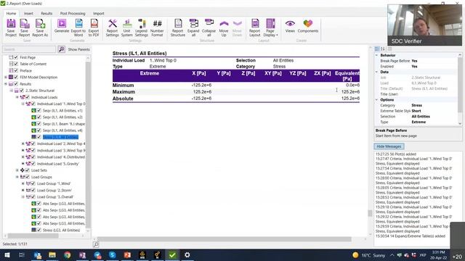Export the report to PDF
465x261 pixels.
pos(94,28)
